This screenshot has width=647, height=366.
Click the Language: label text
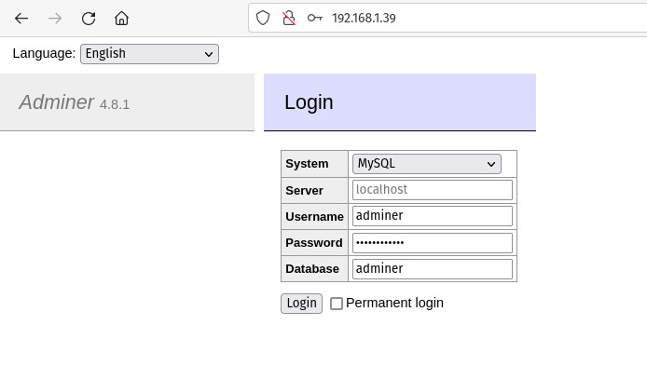(x=44, y=53)
